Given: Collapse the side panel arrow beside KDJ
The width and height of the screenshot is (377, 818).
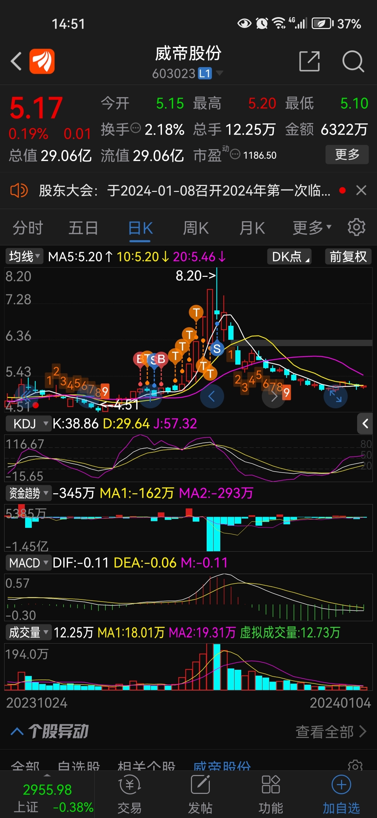Looking at the screenshot, I should click(365, 424).
